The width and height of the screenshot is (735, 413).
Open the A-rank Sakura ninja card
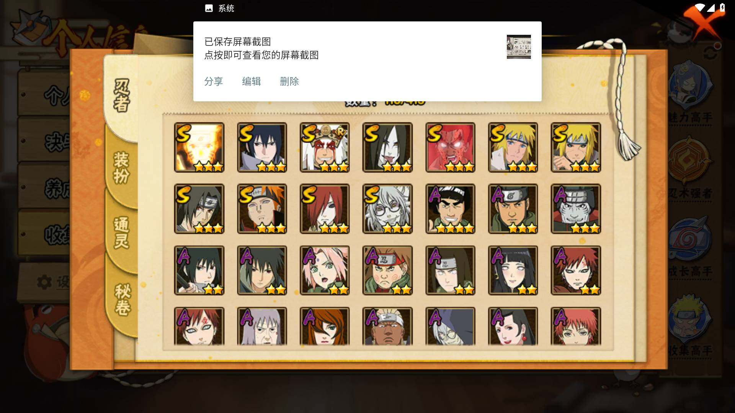(325, 271)
